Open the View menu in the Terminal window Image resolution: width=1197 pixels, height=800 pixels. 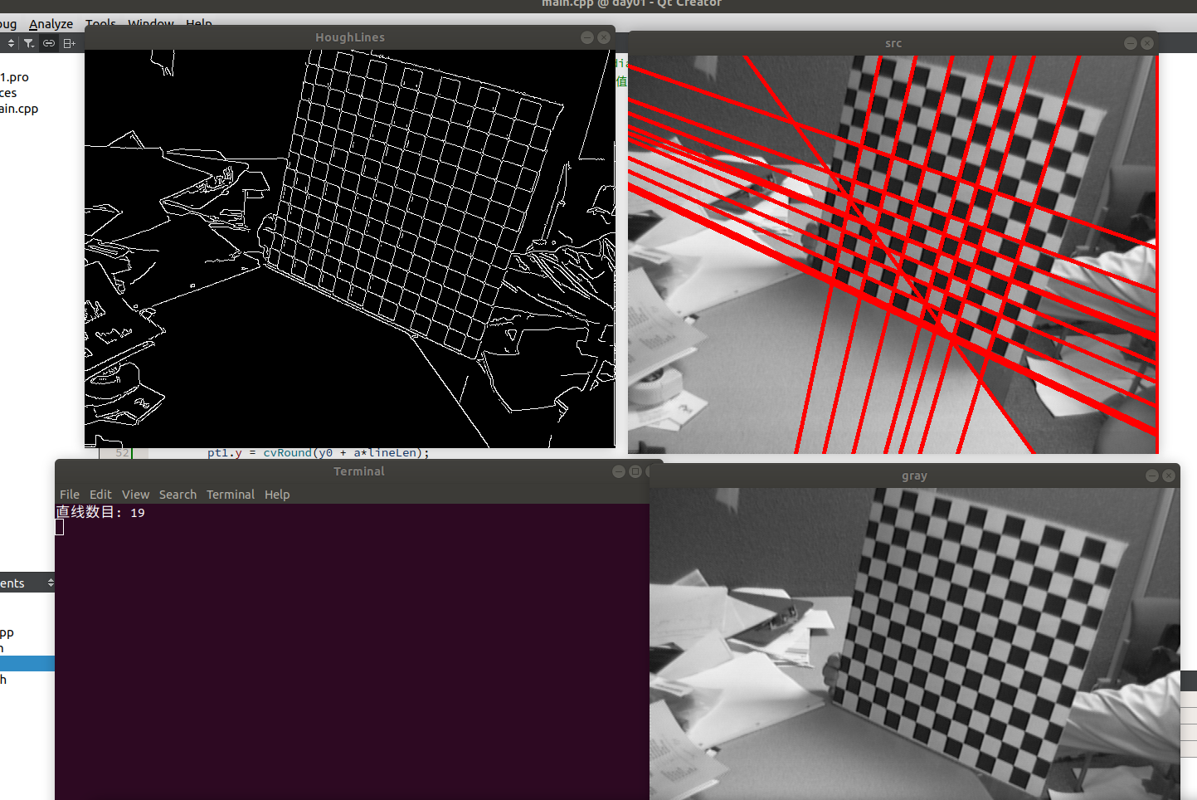pos(135,494)
